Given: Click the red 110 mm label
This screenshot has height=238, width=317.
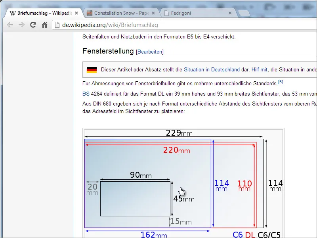Looking at the screenshot, I should point(244,185).
